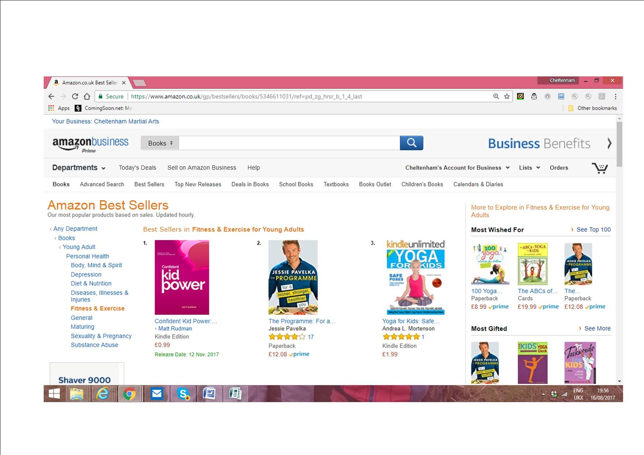This screenshot has width=644, height=455.
Task: Go to Orders page
Action: [559, 167]
